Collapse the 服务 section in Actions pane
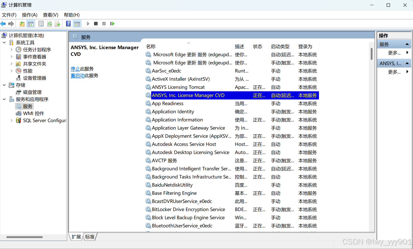The height and width of the screenshot is (249, 413). tap(407, 44)
